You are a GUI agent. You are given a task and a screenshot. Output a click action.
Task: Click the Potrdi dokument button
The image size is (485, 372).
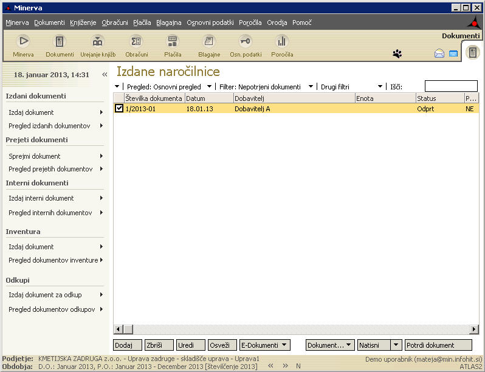click(438, 345)
